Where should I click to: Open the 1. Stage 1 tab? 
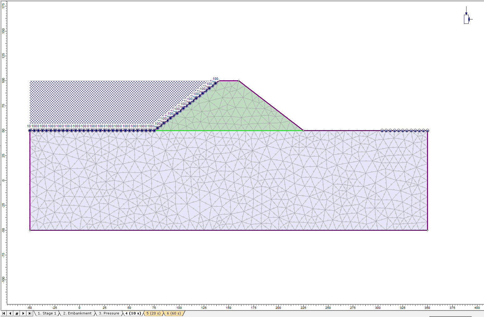pos(47,313)
